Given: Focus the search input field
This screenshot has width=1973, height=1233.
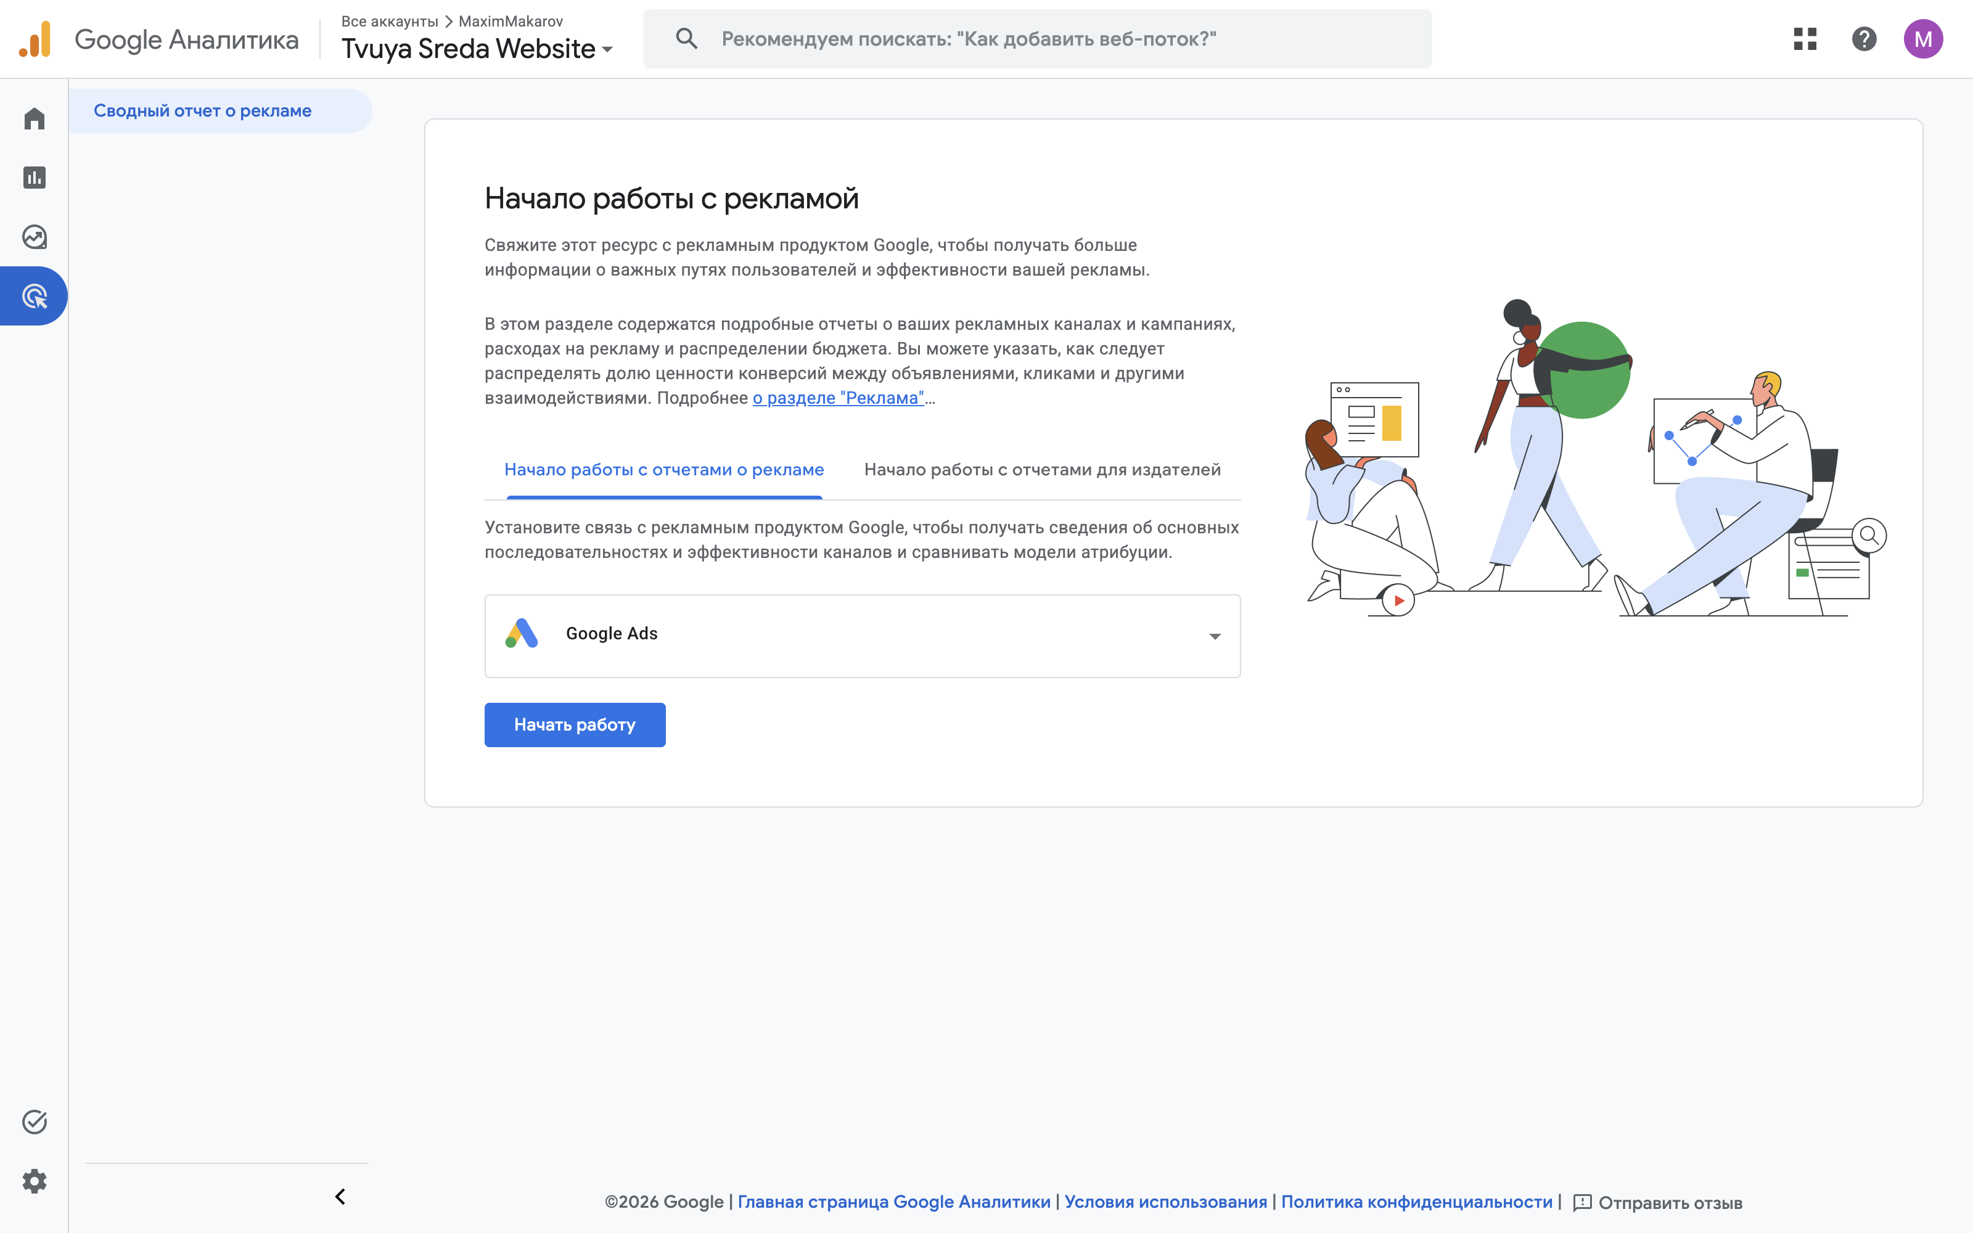Looking at the screenshot, I should [x=1037, y=39].
